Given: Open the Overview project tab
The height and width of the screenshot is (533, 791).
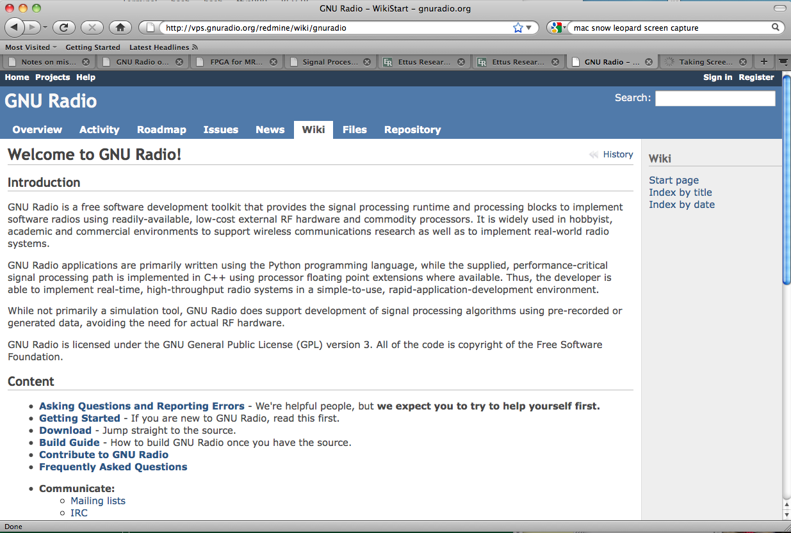Looking at the screenshot, I should (37, 130).
